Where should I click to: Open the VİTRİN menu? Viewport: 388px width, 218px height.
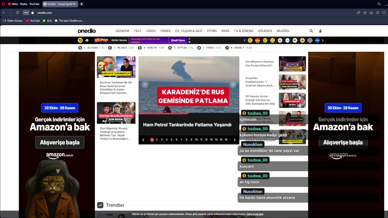(x=212, y=31)
